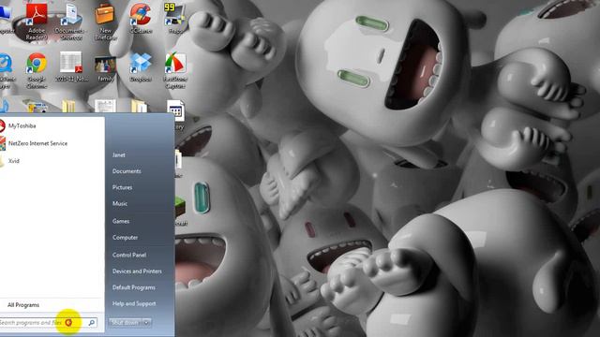The height and width of the screenshot is (337, 600).
Task: Click the Shut down button
Action: [x=125, y=323]
